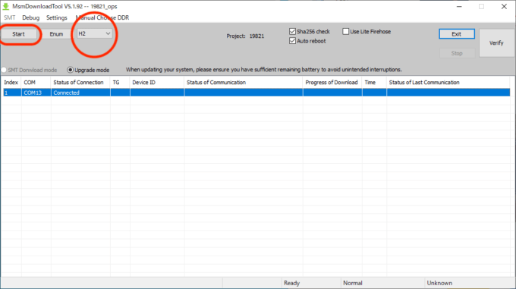Click the Device ID column header
Image resolution: width=516 pixels, height=289 pixels.
tap(157, 83)
